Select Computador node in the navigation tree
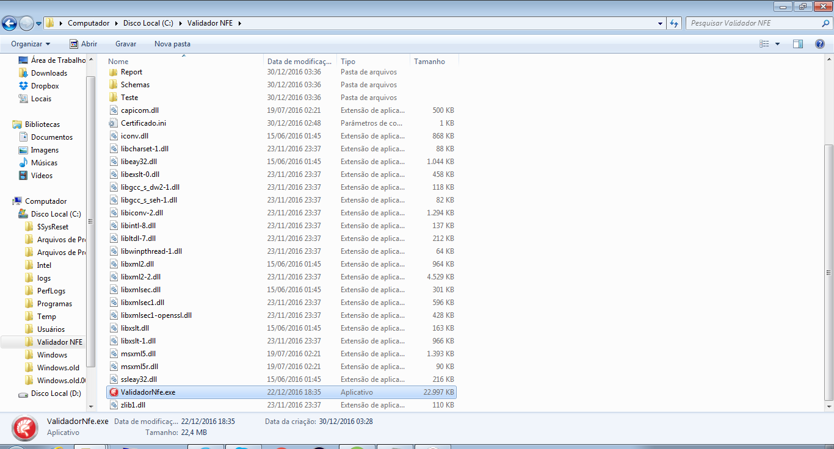834x449 pixels. [46, 201]
